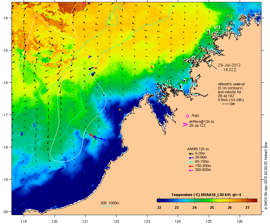This screenshot has height=224, width=270.
Task: Click the longitude axis label 122
Action: pos(116,221)
